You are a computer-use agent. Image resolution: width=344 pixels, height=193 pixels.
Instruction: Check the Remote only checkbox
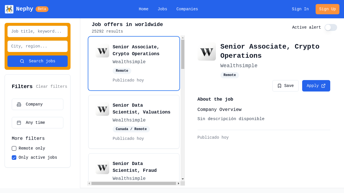pyautogui.click(x=14, y=148)
